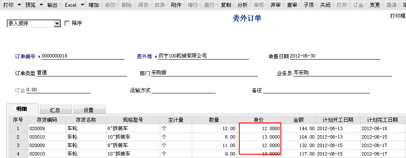Toggle the 降序 checkbox
The image size is (406, 158).
click(67, 24)
